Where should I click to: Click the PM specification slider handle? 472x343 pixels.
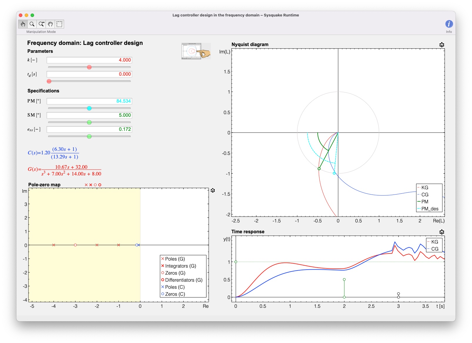click(89, 108)
